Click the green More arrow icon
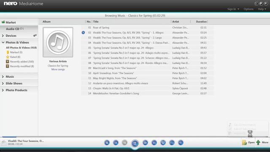This screenshot has width=270, height=152. click(x=258, y=142)
